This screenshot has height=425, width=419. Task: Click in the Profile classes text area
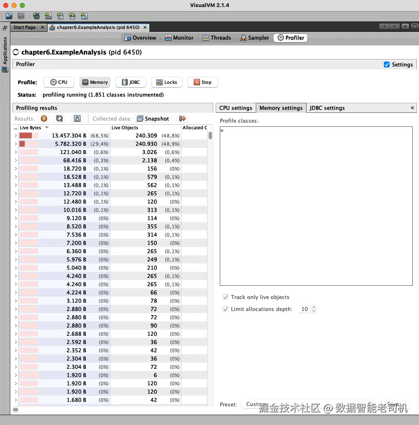[316, 206]
